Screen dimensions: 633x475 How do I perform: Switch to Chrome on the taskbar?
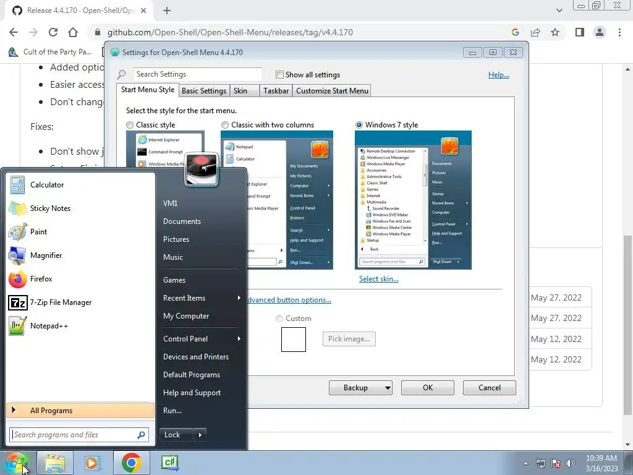pos(131,463)
